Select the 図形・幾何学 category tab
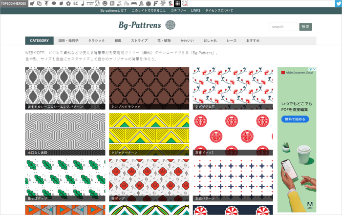The width and height of the screenshot is (342, 215). [68, 40]
